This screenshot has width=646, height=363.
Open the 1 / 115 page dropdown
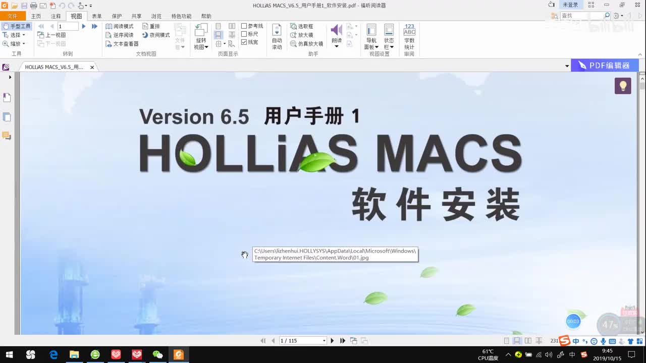(x=324, y=341)
